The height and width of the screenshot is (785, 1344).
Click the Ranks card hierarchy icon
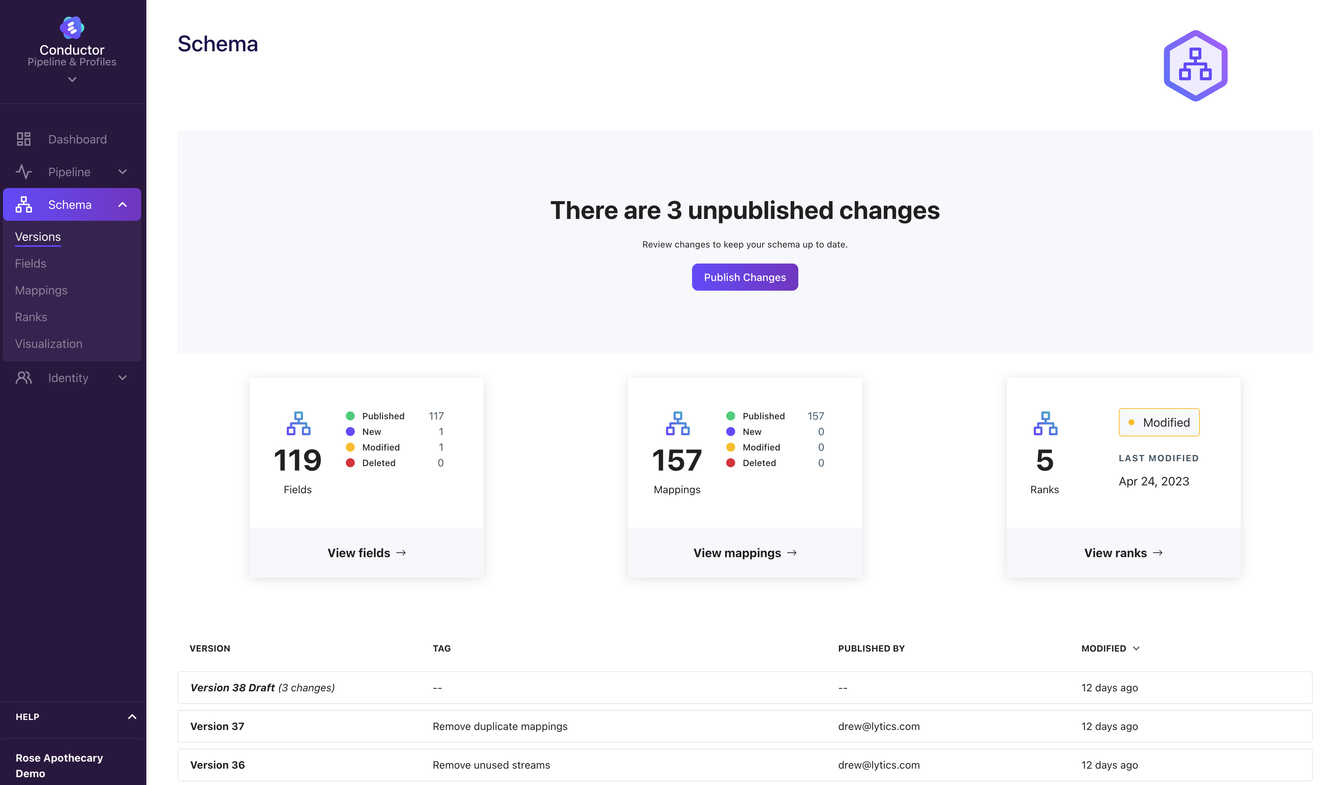click(1045, 423)
